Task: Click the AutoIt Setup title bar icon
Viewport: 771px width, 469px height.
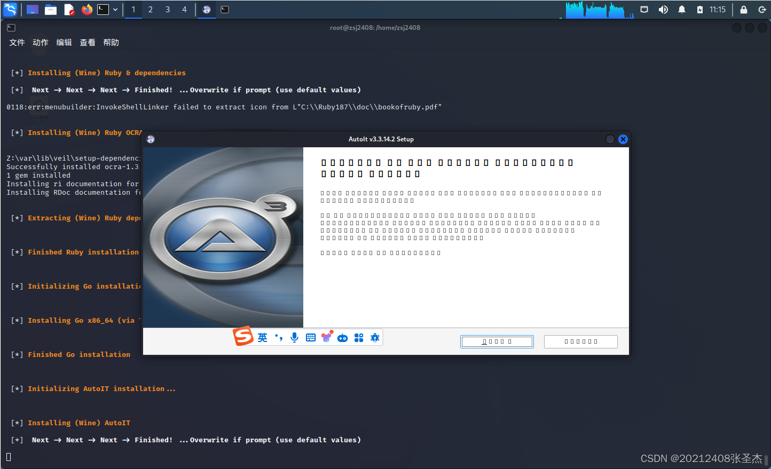Action: pyautogui.click(x=151, y=139)
